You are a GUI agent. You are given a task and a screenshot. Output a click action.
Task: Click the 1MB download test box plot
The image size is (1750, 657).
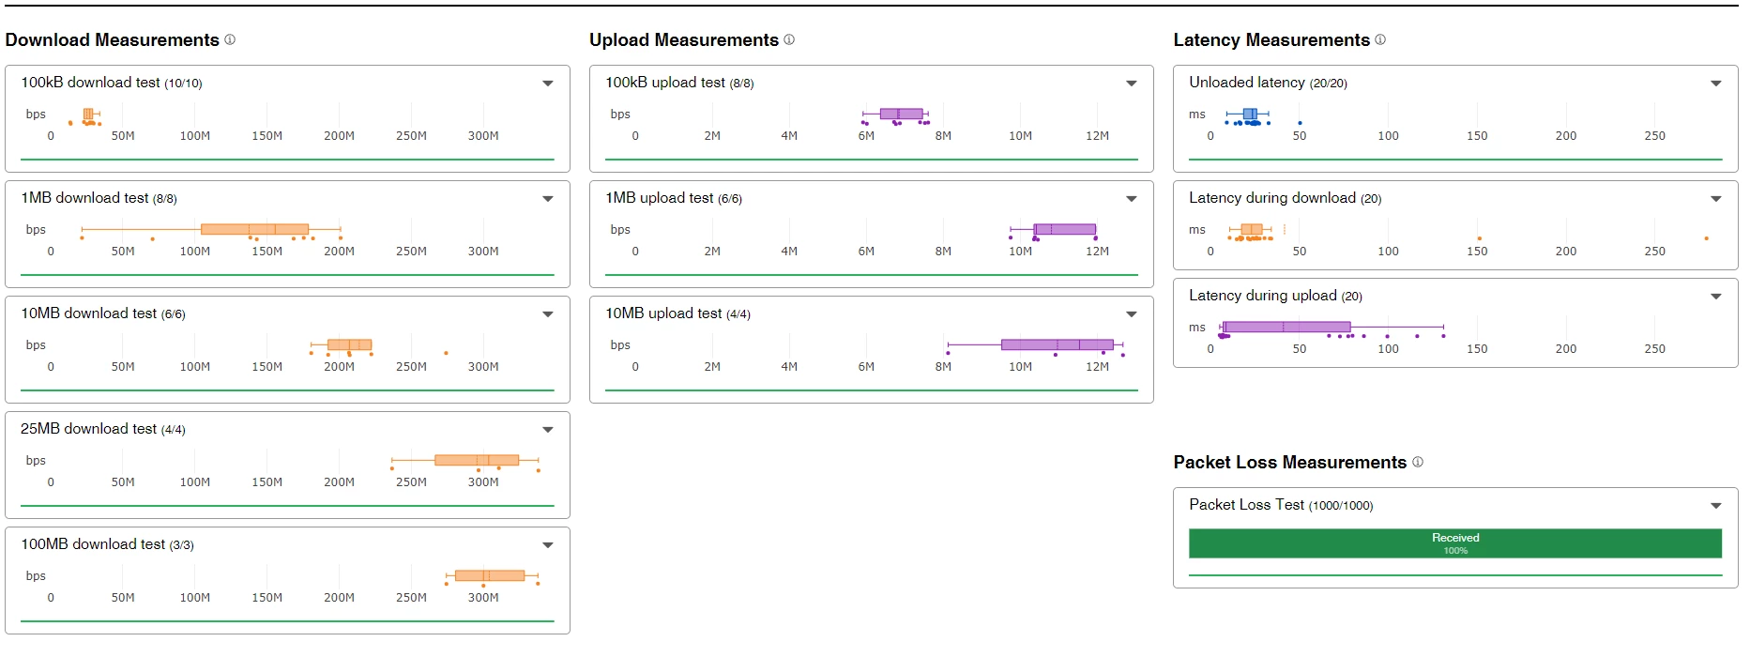(x=254, y=229)
